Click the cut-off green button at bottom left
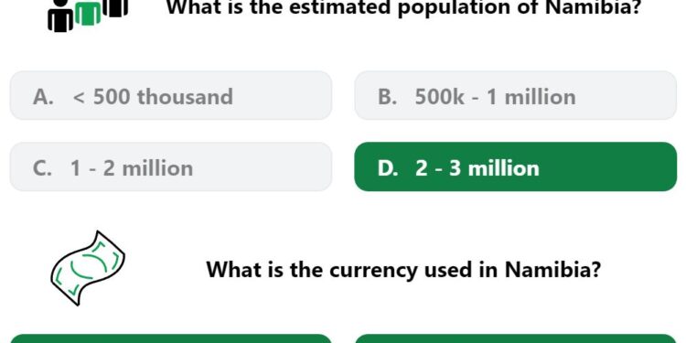 [171, 338]
